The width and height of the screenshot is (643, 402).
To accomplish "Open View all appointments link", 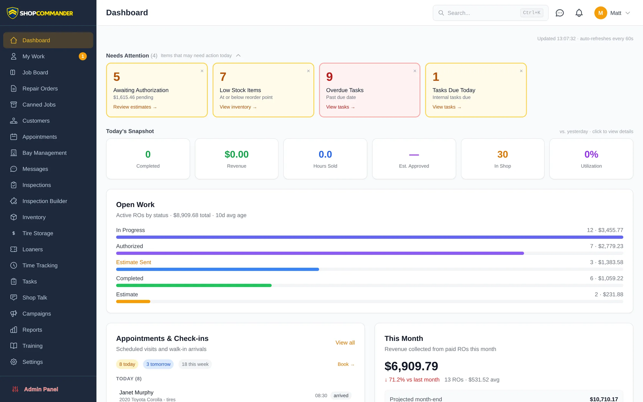I will coord(345,343).
